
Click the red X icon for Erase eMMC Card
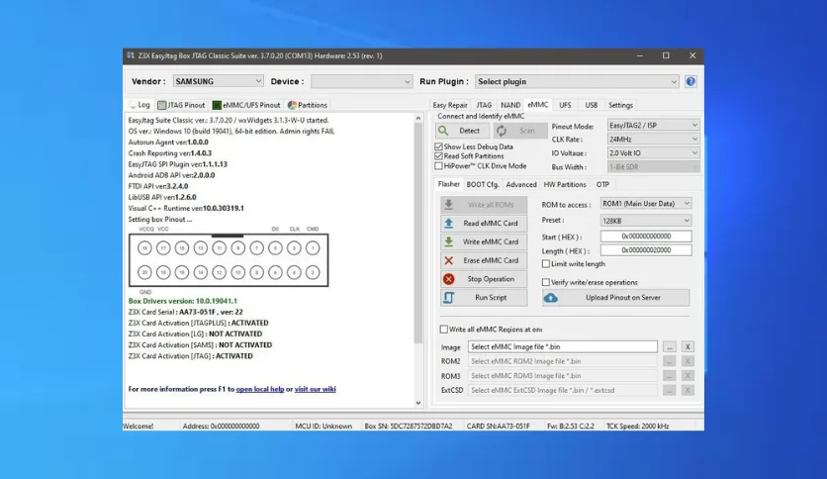pos(449,260)
